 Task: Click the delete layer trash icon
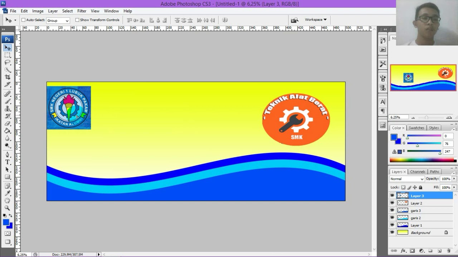448,251
